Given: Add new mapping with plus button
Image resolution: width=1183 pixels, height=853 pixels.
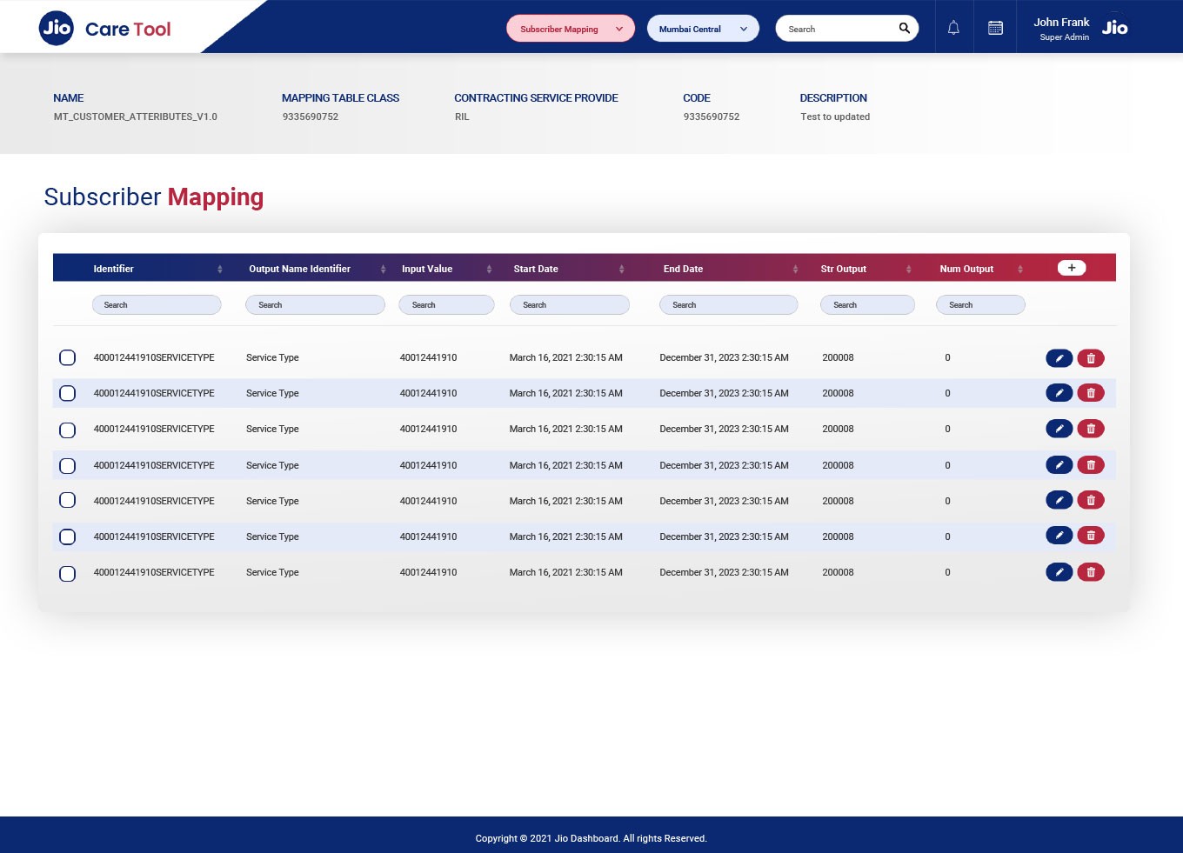Looking at the screenshot, I should 1071,268.
